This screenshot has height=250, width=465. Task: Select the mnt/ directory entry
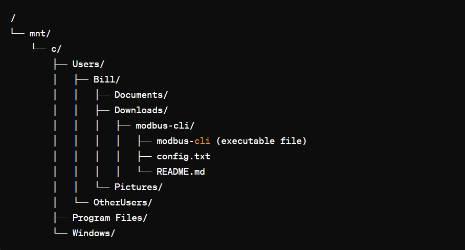click(40, 33)
